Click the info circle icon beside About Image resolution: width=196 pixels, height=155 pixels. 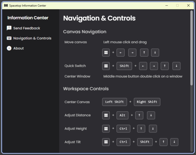click(9, 48)
